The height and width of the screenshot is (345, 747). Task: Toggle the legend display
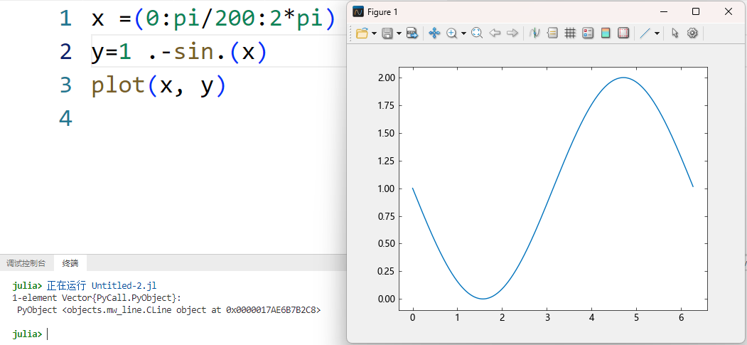588,33
